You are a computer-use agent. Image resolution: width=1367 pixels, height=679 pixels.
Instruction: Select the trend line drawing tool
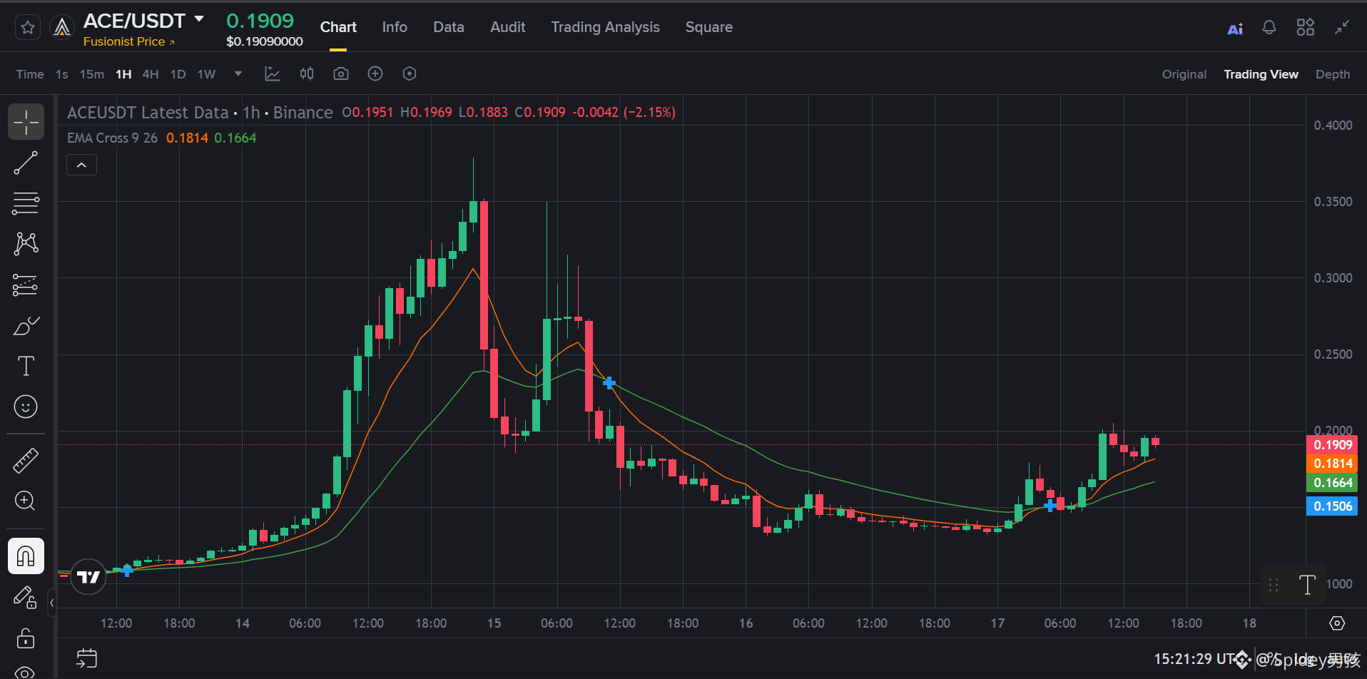point(26,163)
